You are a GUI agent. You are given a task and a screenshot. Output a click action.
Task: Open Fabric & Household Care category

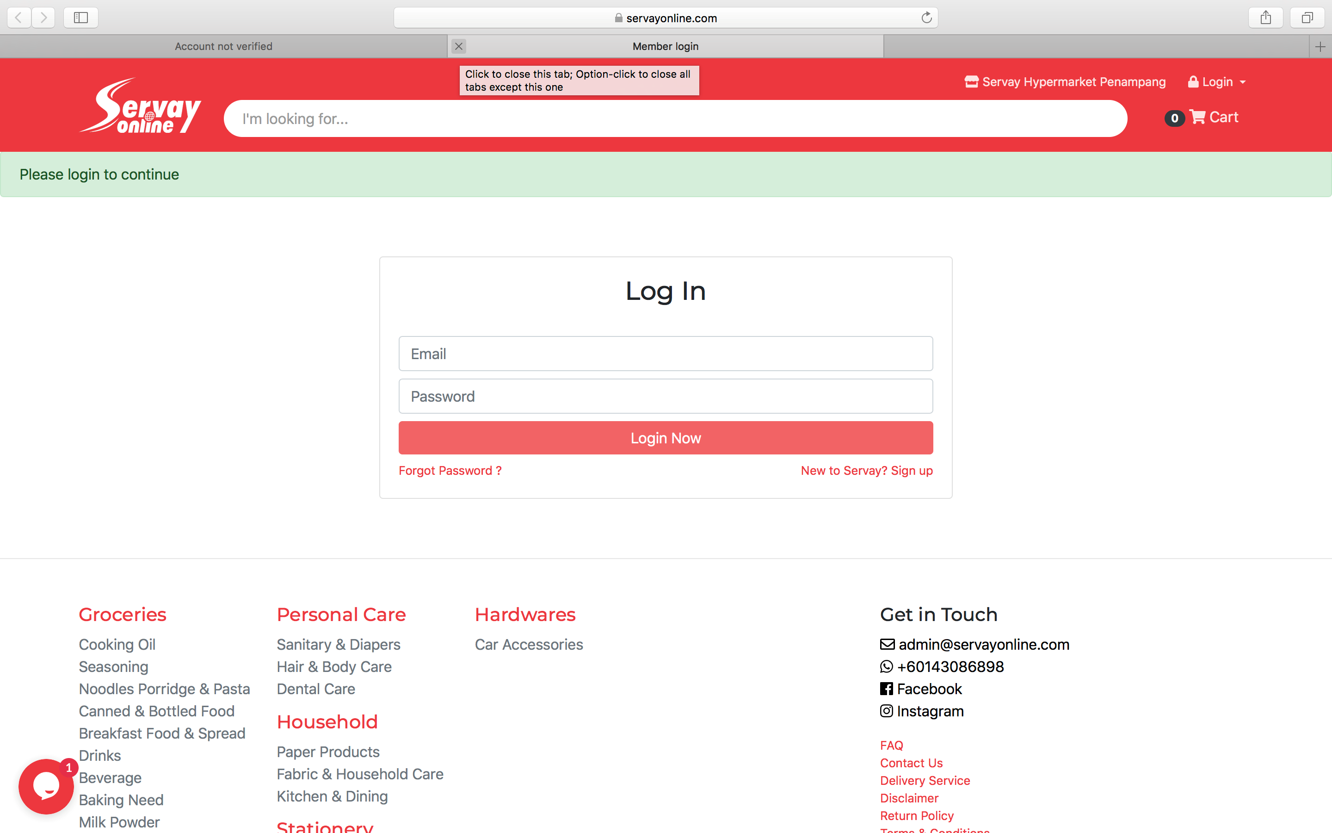point(360,774)
